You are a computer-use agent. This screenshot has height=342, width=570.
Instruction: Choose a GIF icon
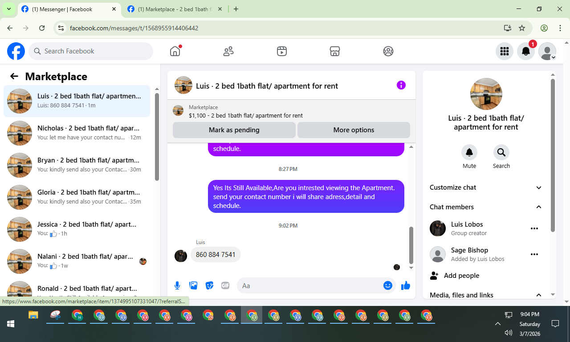[x=225, y=285]
